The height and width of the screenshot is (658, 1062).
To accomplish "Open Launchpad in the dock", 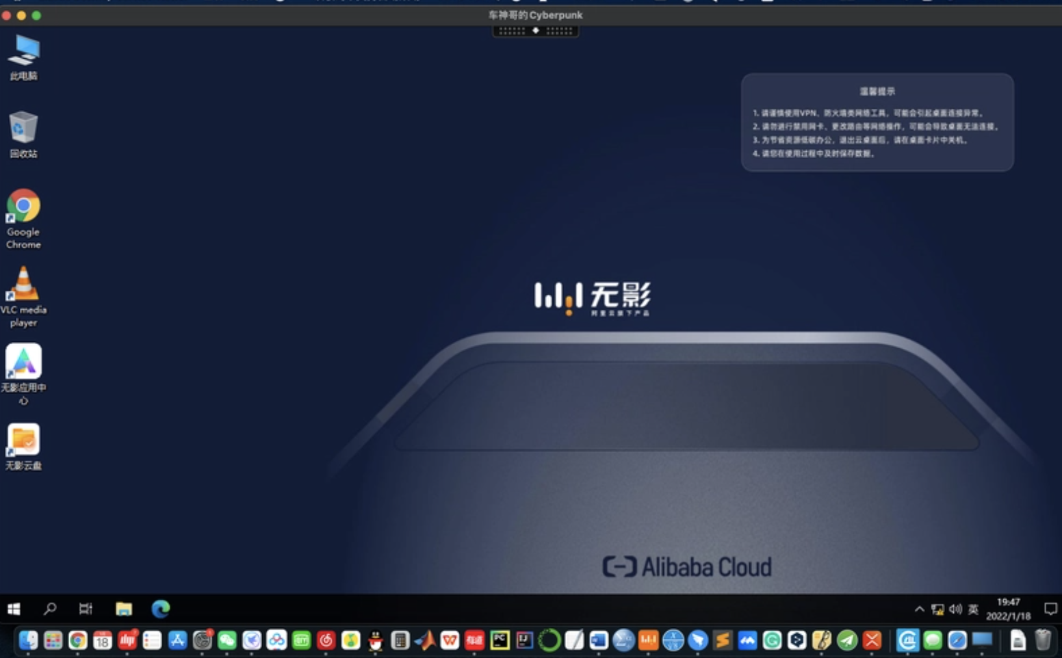I will click(53, 640).
